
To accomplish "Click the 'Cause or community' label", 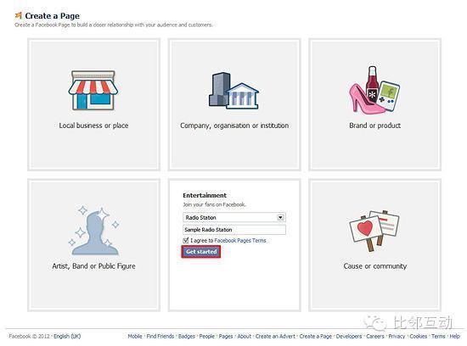I will pyautogui.click(x=374, y=266).
